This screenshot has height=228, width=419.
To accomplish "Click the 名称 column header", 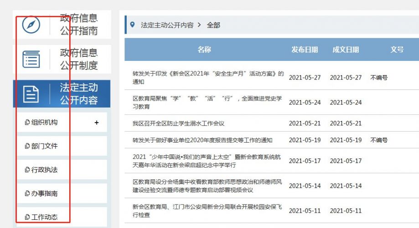I will tap(204, 50).
